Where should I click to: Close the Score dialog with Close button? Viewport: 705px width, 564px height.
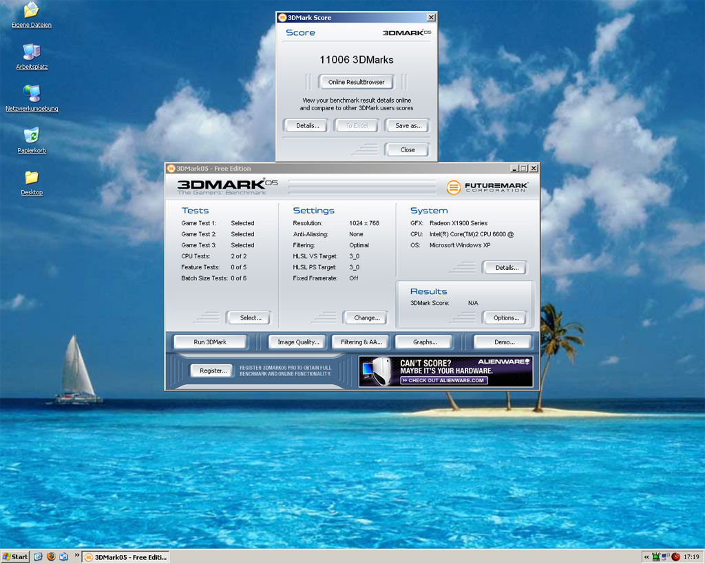[x=408, y=149]
